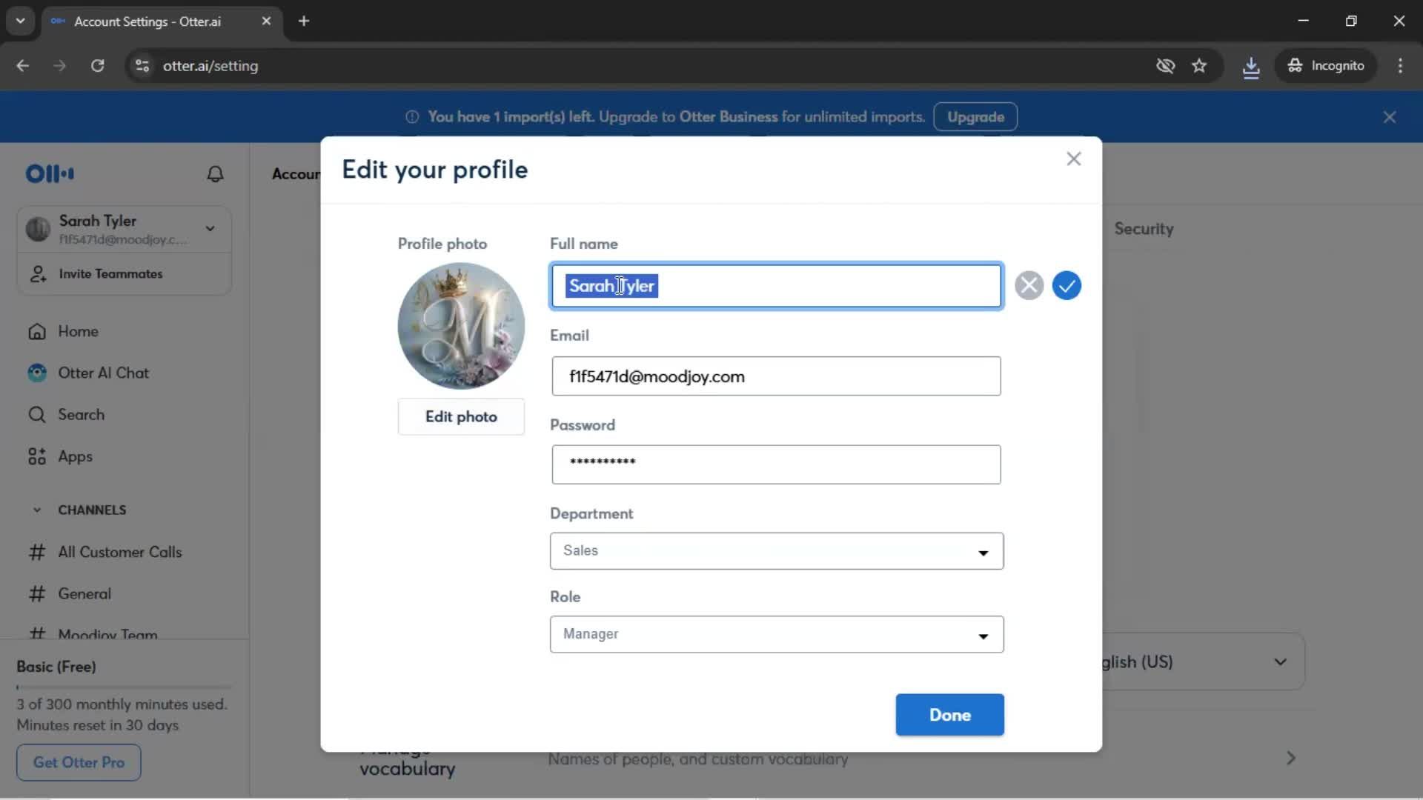Collapse the CHANNELS section

click(x=37, y=510)
